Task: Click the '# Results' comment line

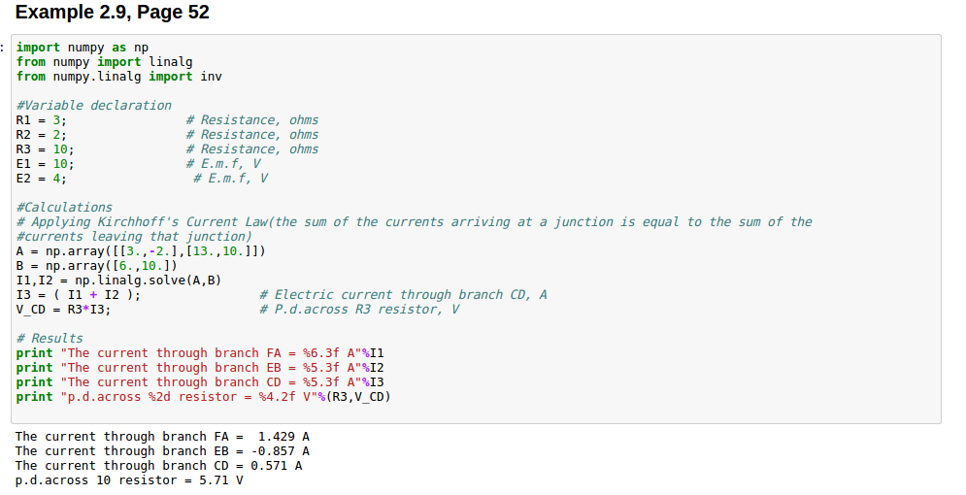Action: click(x=50, y=339)
